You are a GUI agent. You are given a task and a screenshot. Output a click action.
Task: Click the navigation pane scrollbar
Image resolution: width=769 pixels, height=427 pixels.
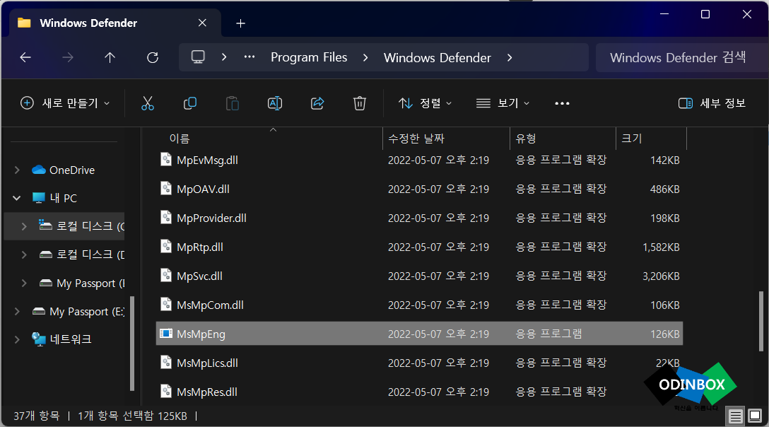click(x=132, y=343)
